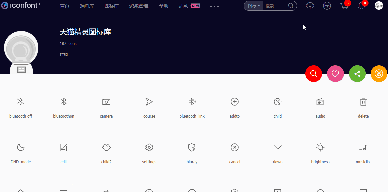Open the 插画库 menu item
The image size is (388, 192).
pyautogui.click(x=87, y=6)
